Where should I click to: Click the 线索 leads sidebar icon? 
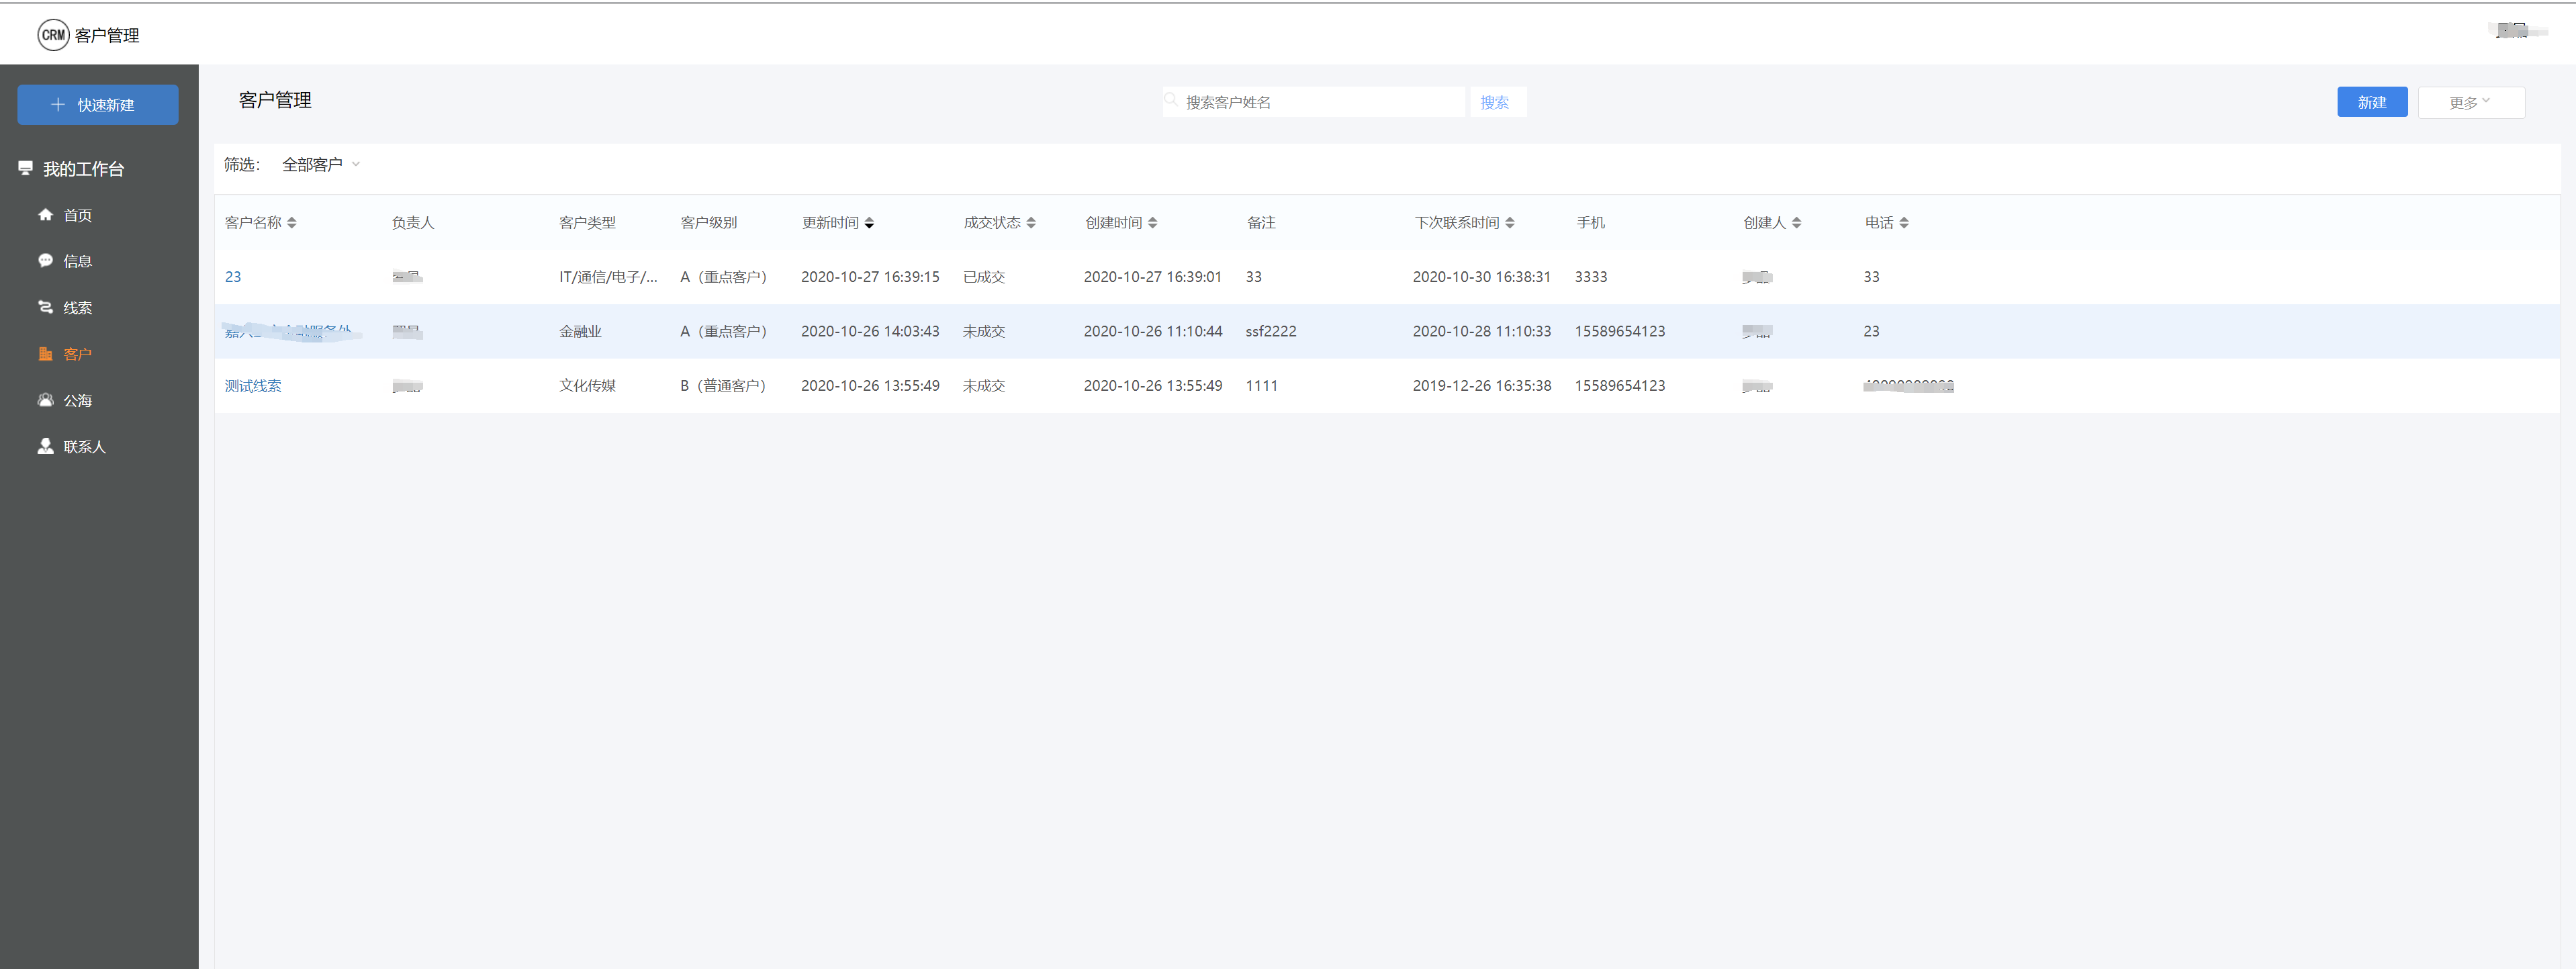pyautogui.click(x=45, y=307)
